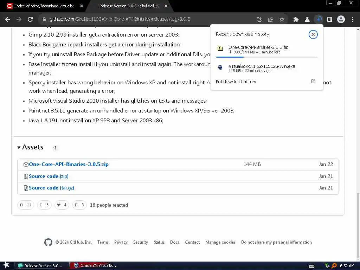Open the Docs footer link
Viewport: 360px width, 270px height.
pyautogui.click(x=175, y=242)
